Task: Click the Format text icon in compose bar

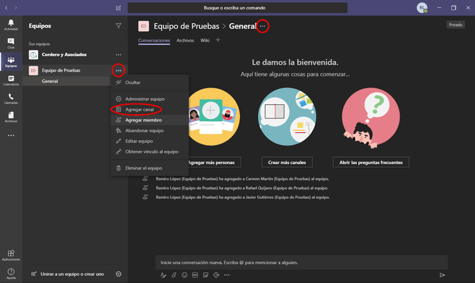Action: pyautogui.click(x=163, y=275)
